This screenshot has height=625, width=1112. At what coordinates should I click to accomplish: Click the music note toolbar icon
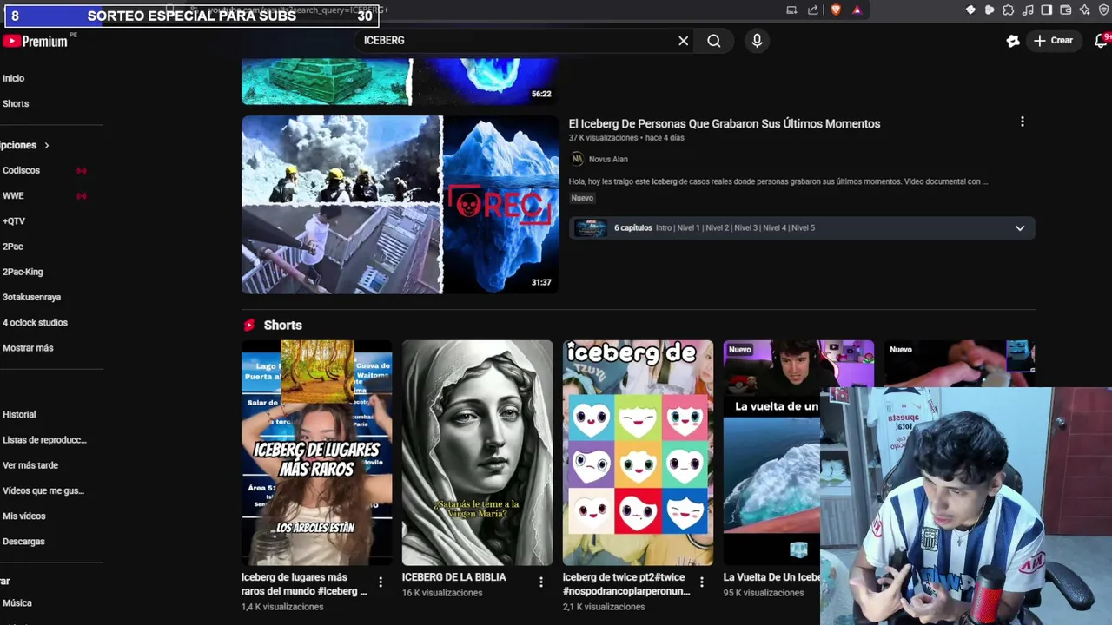tap(1028, 10)
